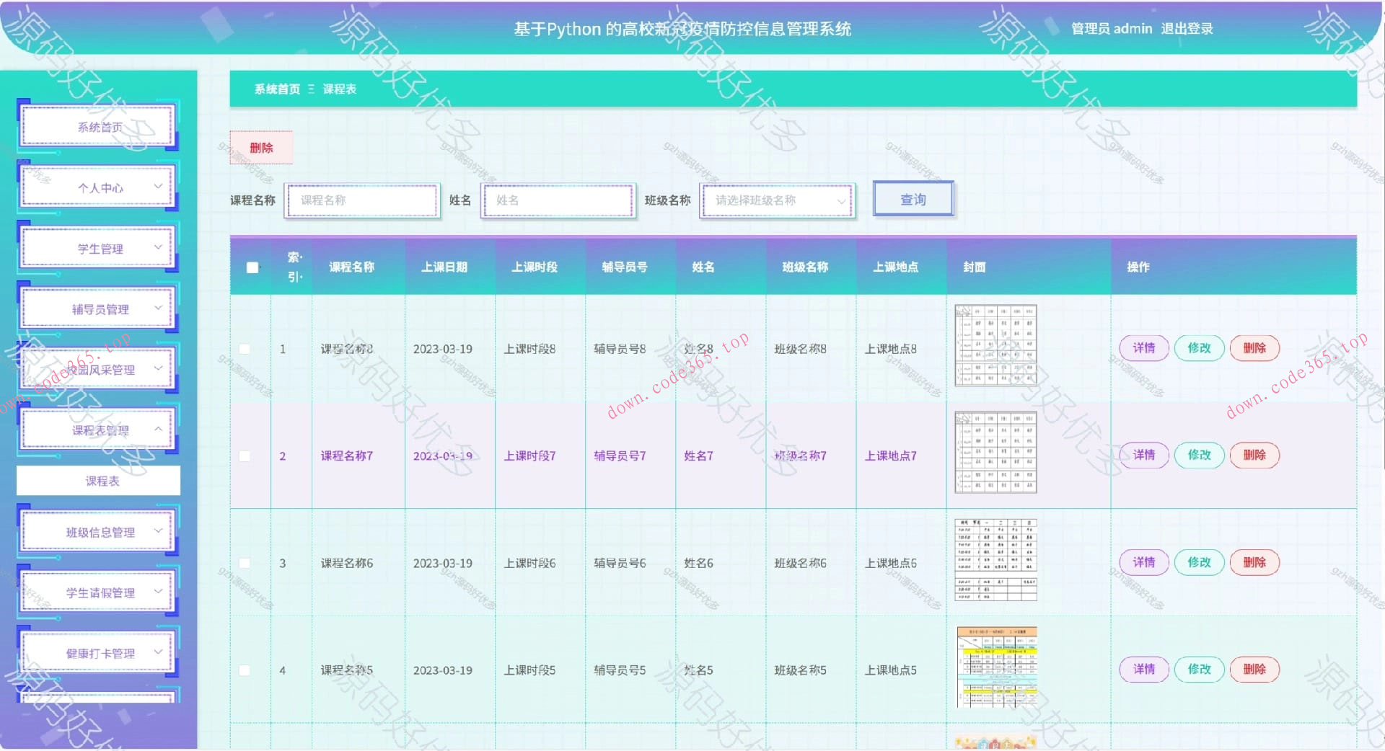
Task: Open the 请选择班级名称 dropdown
Action: pyautogui.click(x=777, y=201)
